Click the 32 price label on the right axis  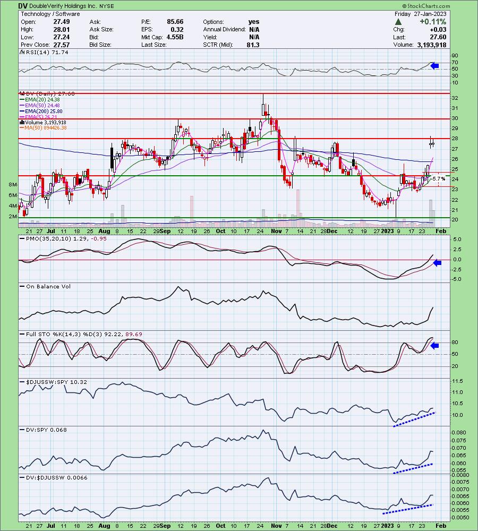[455, 98]
